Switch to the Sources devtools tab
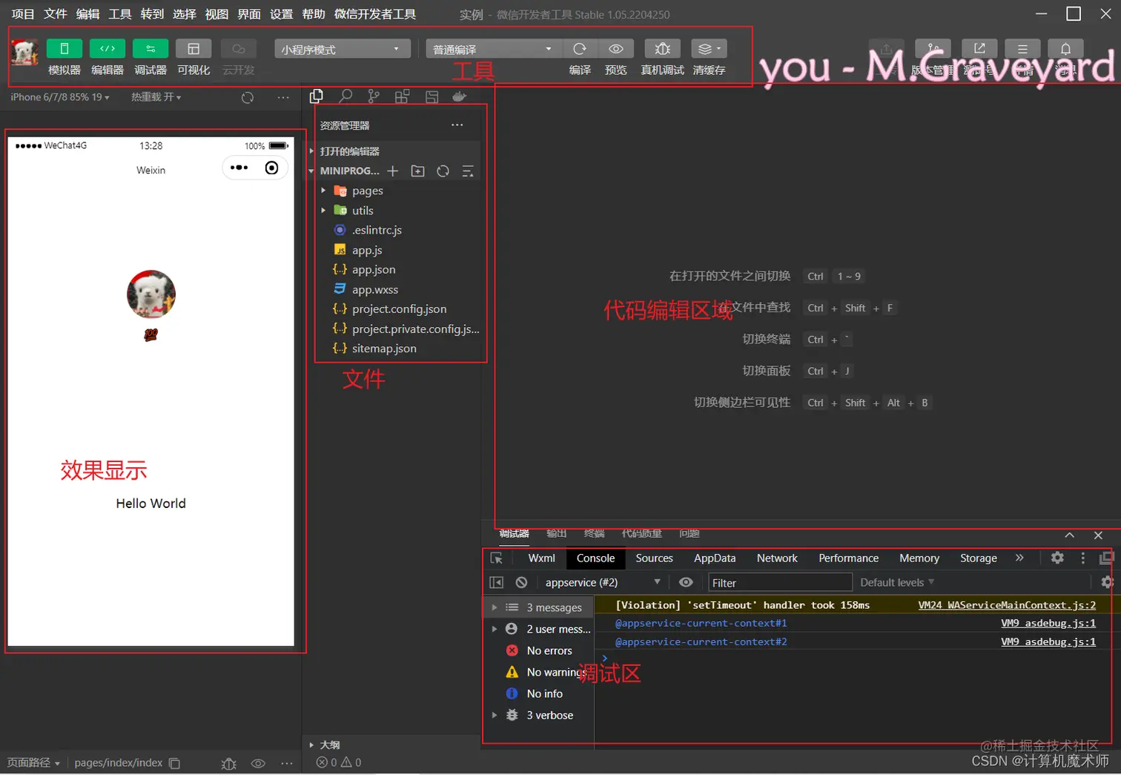Screen dimensions: 1121x775 [x=654, y=558]
